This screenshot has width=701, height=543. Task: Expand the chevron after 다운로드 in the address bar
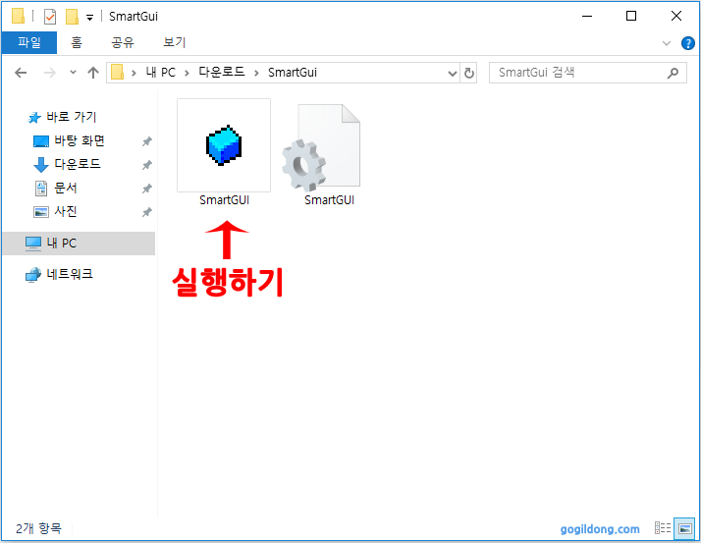pyautogui.click(x=256, y=73)
